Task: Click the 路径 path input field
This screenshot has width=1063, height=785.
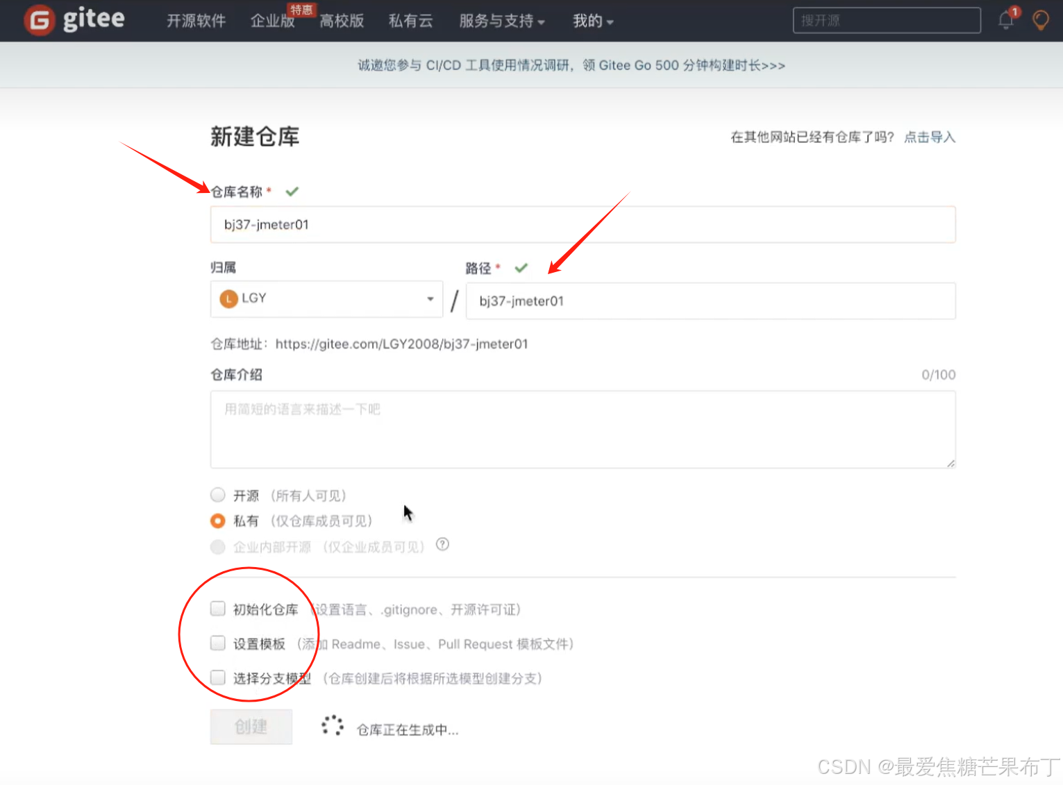Action: [x=710, y=301]
